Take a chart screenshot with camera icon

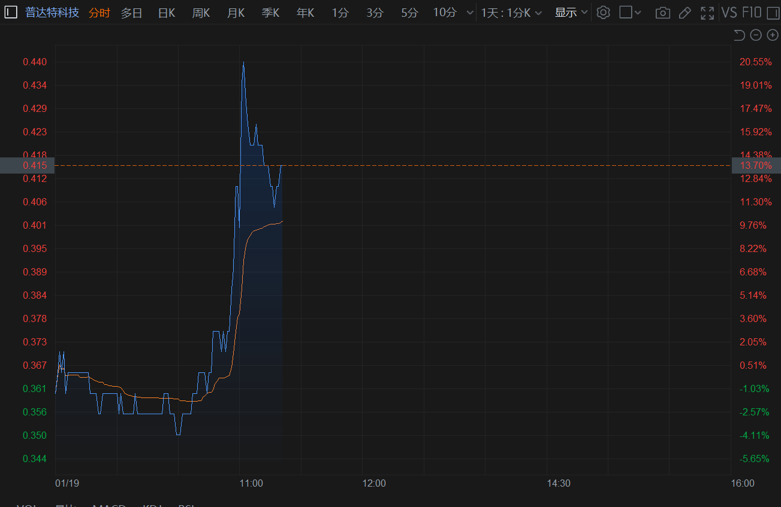(662, 13)
